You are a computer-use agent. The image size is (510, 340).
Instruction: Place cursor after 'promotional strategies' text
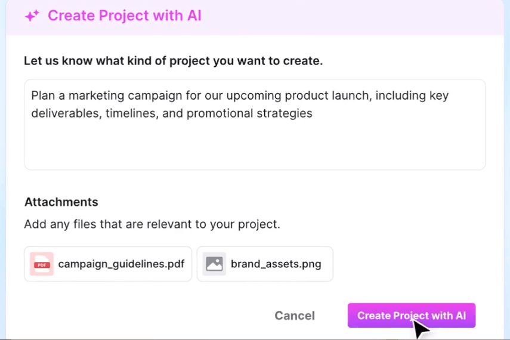313,113
